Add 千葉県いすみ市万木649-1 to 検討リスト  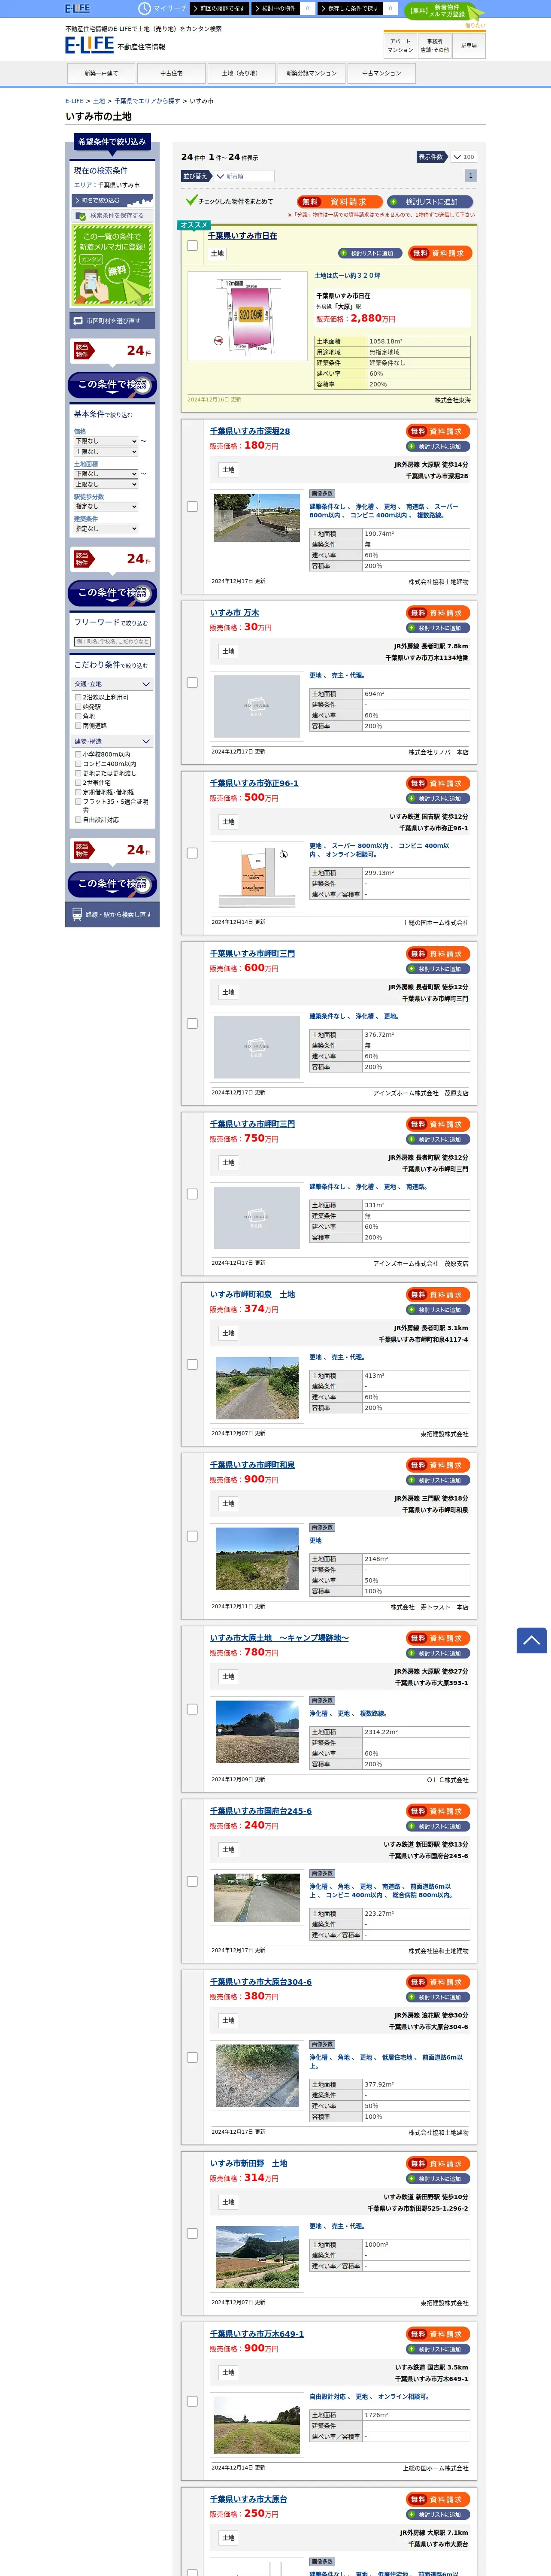(x=439, y=2349)
